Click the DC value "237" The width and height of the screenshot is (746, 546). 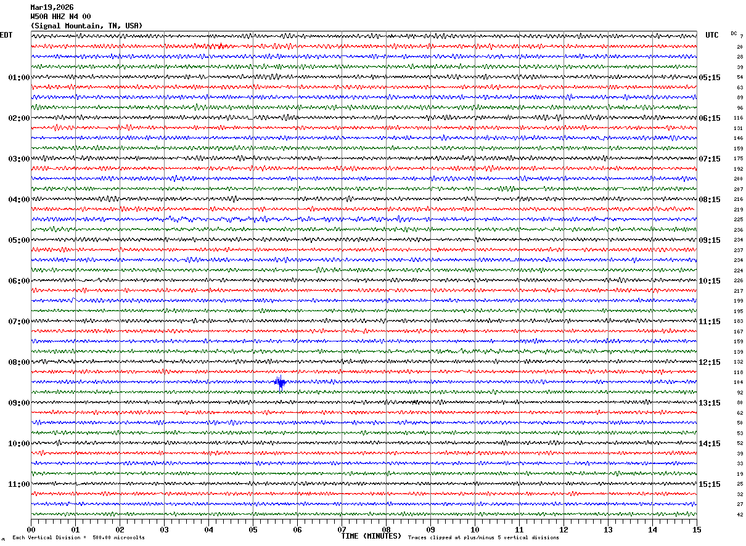click(x=739, y=250)
